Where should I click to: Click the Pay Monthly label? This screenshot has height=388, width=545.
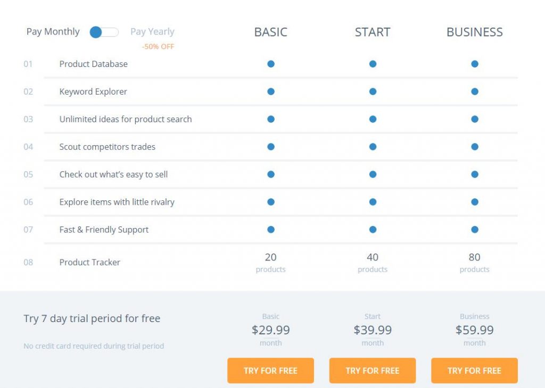53,32
